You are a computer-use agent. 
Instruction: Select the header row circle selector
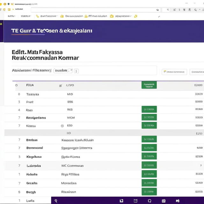(x=16, y=85)
